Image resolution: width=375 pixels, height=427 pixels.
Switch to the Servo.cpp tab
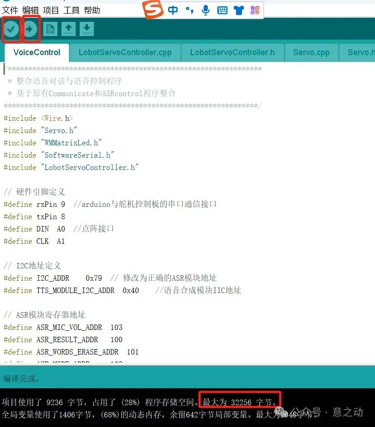click(x=311, y=52)
